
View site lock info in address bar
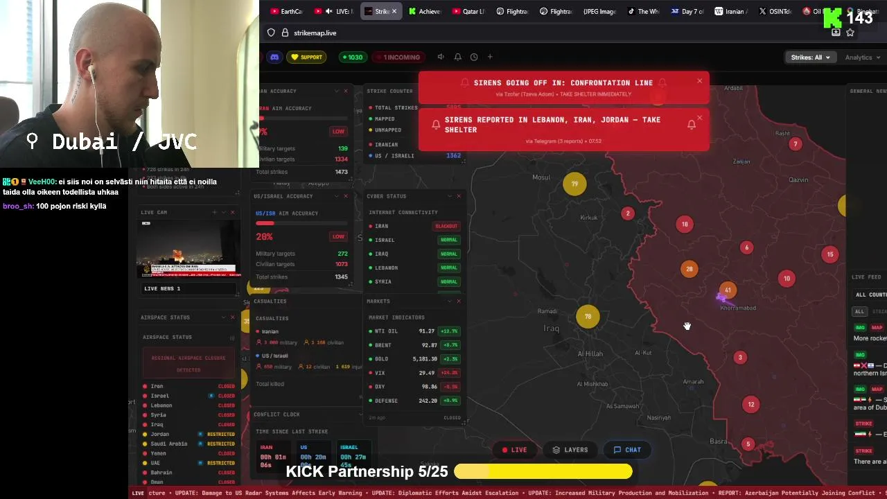point(284,33)
